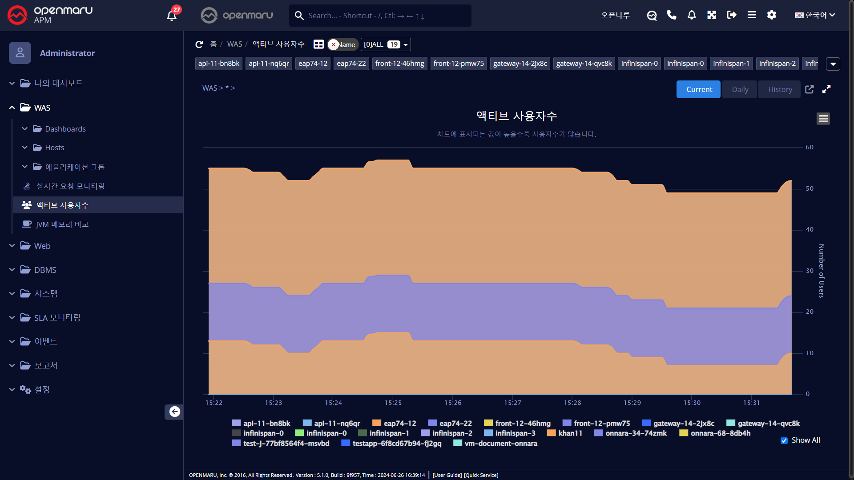This screenshot has height=480, width=854.
Task: Click the notification bell with badge 27
Action: 172,16
